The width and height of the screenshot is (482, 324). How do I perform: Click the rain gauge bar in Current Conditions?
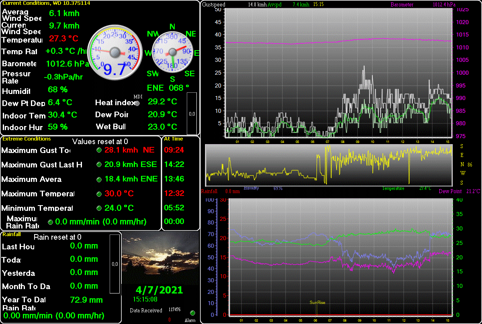192,114
